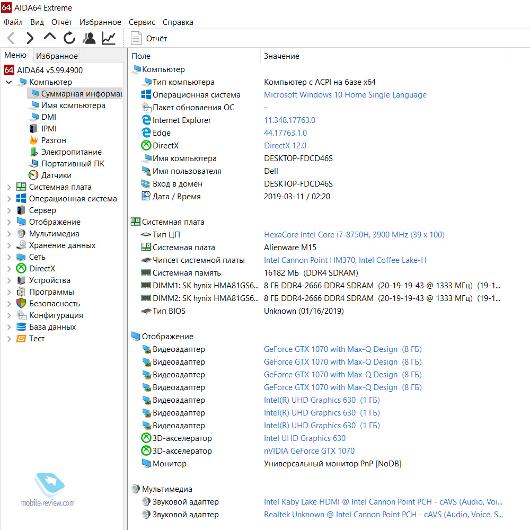
Task: Open the nVIDIA GeForce GTX 1070 link
Action: 309,450
